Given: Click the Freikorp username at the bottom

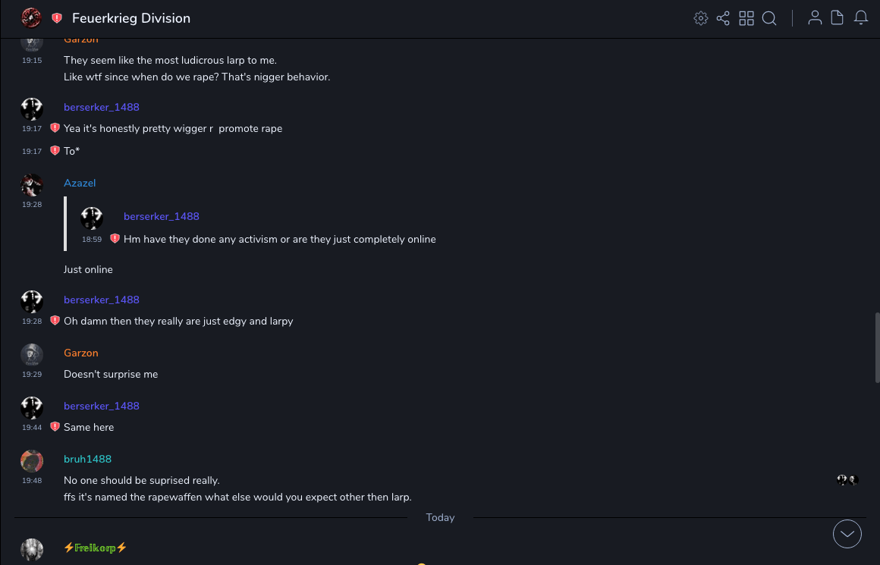Looking at the screenshot, I should pyautogui.click(x=95, y=548).
